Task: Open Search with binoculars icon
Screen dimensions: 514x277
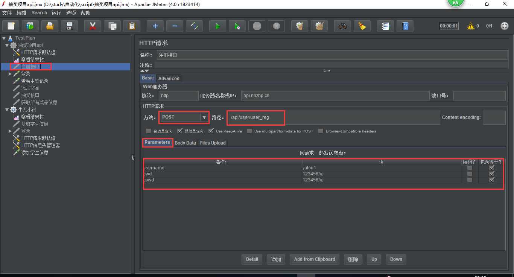Action: click(342, 26)
